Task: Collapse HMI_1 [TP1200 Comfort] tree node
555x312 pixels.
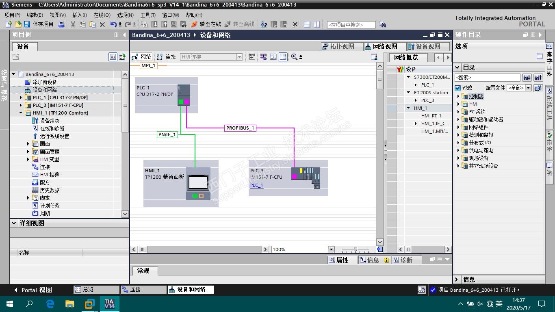Action: 21,113
